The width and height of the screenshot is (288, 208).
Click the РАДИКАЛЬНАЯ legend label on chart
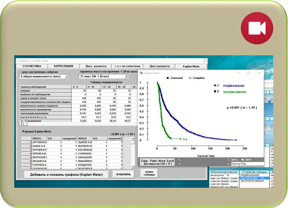[x=234, y=86]
